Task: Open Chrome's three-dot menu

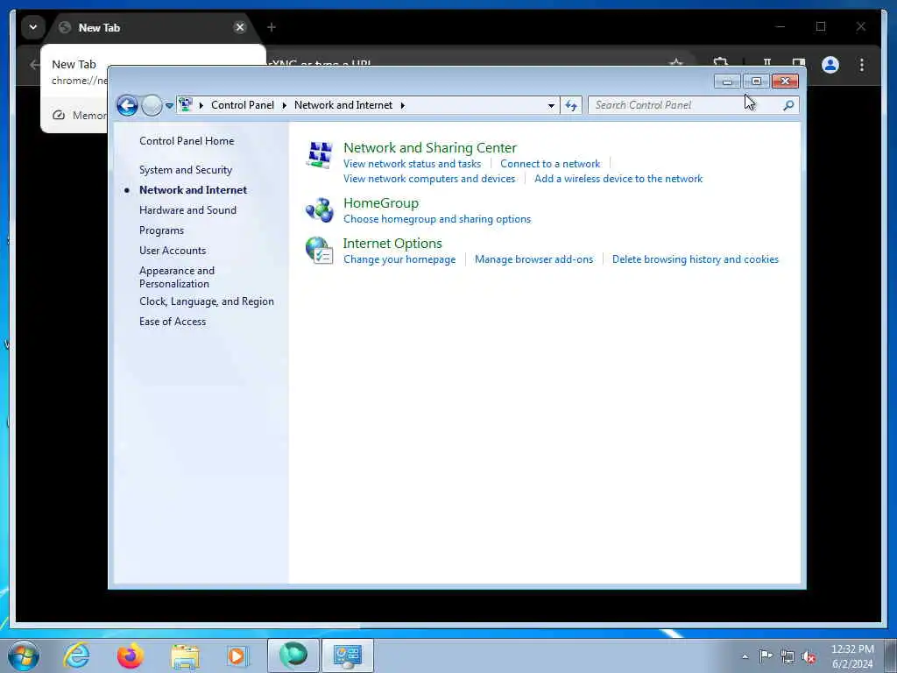Action: 862,65
